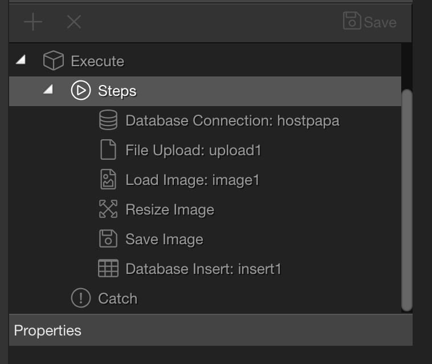The height and width of the screenshot is (364, 432).
Task: Click the plus add step icon
Action: tap(33, 22)
